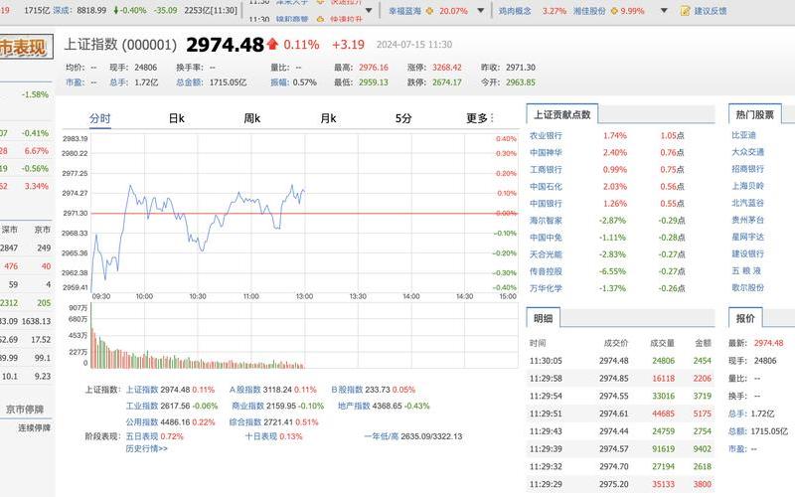Open 建设银行 in hot stocks list

pyautogui.click(x=748, y=253)
